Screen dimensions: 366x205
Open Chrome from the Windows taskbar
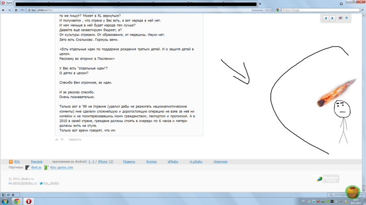point(17,201)
